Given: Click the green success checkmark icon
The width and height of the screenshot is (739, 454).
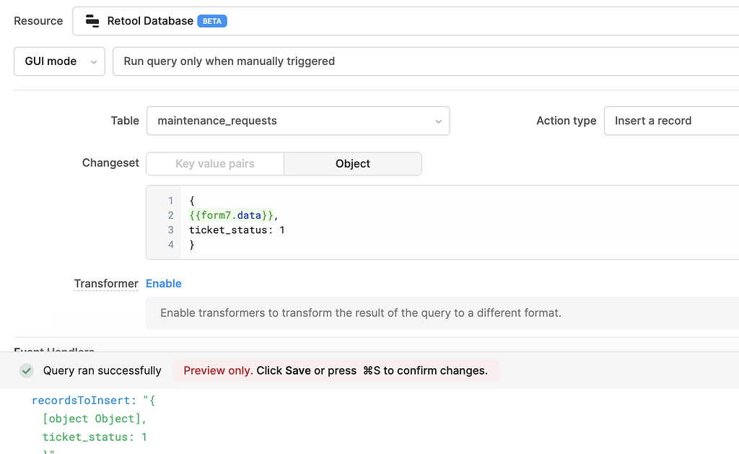Looking at the screenshot, I should click(27, 371).
